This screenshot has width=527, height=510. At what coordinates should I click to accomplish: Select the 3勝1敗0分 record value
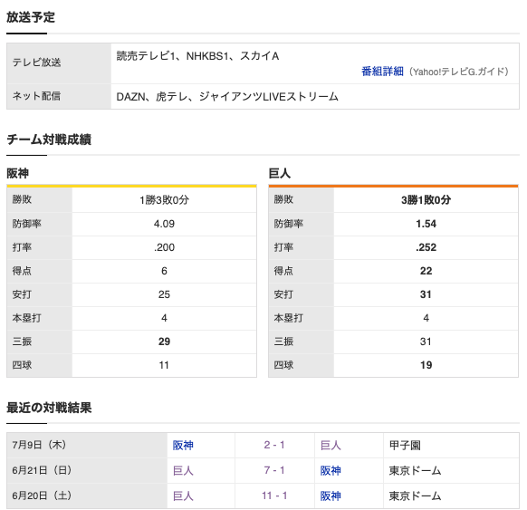coord(426,200)
